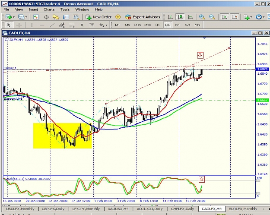Set timeframe to D1

coord(178,25)
